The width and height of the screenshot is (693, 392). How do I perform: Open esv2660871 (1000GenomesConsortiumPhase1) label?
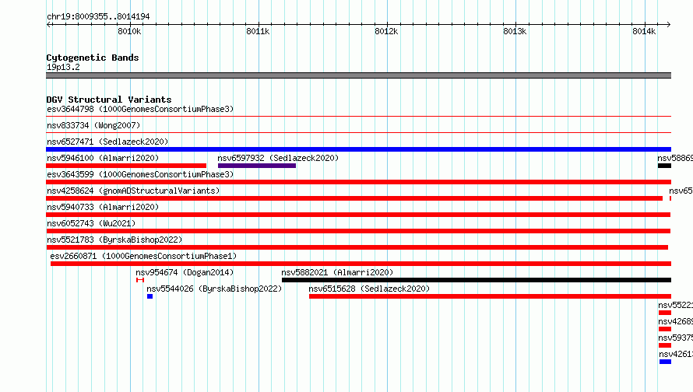pos(143,256)
